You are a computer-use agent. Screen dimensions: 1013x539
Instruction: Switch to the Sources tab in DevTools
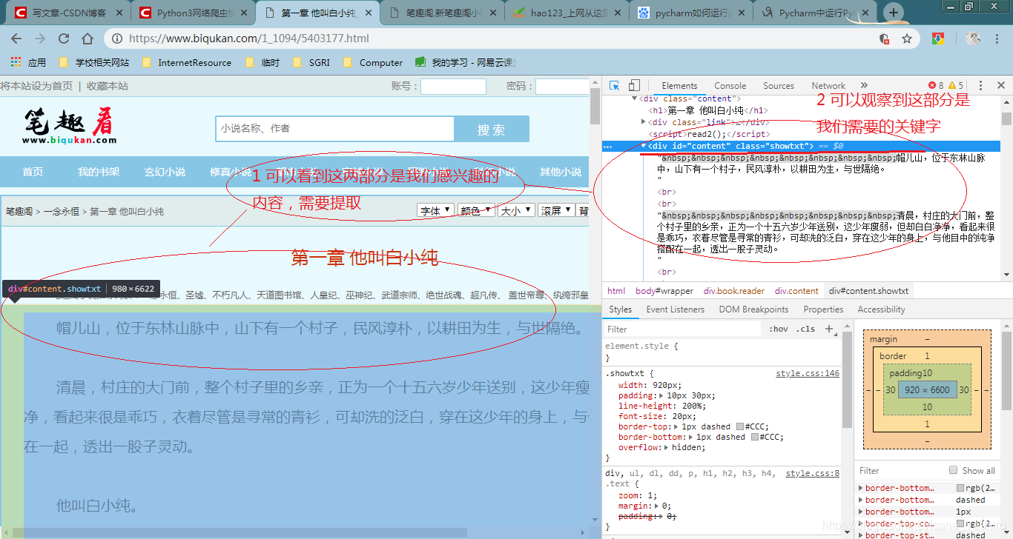[779, 86]
